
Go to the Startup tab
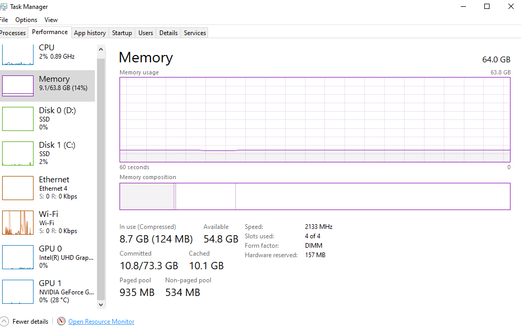pyautogui.click(x=122, y=33)
